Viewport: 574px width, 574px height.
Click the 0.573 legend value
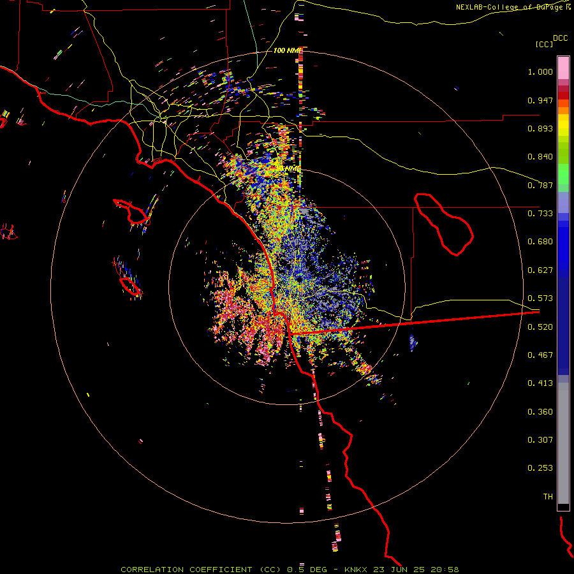pos(540,298)
